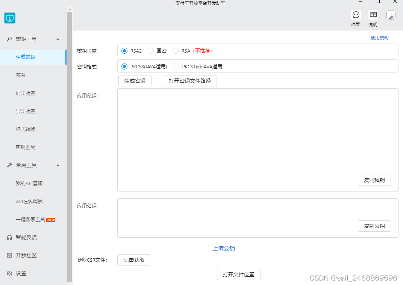Close the 支付宝开放平台开发助手 window
The width and height of the screenshot is (403, 285).
(x=395, y=2)
